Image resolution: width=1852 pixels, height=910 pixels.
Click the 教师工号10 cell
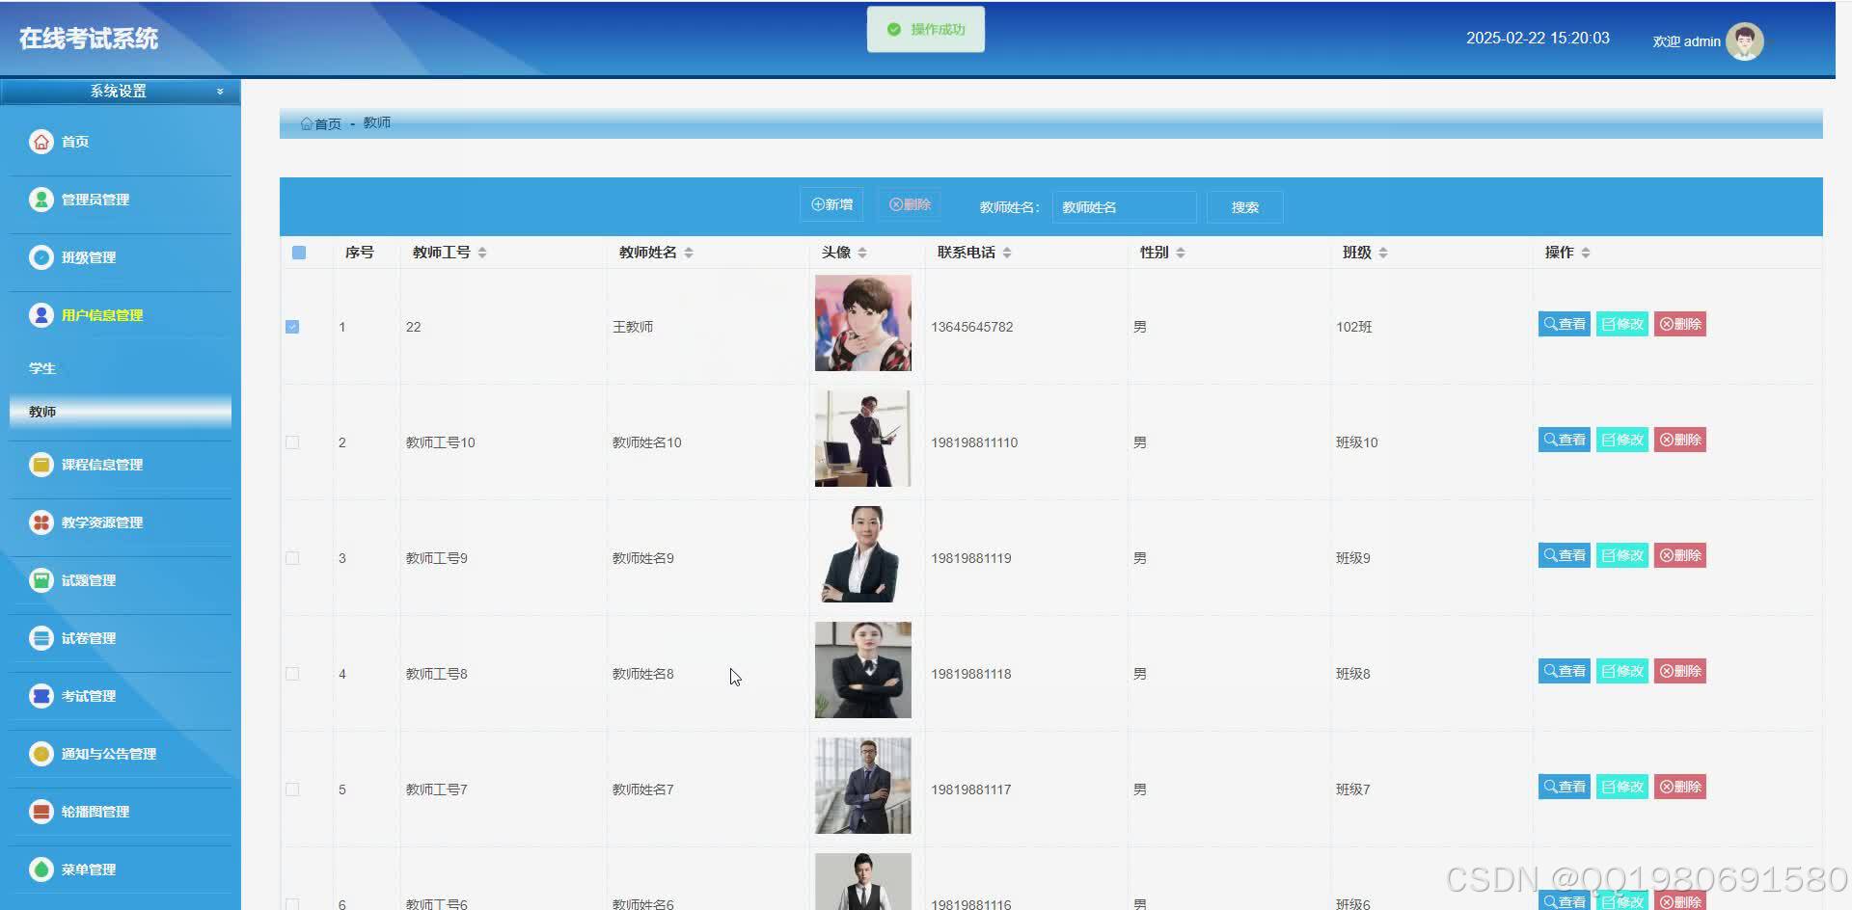coord(441,442)
